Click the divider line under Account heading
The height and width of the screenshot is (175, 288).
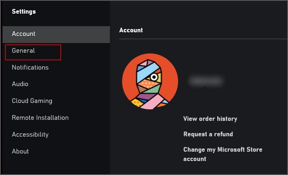pyautogui.click(x=203, y=39)
